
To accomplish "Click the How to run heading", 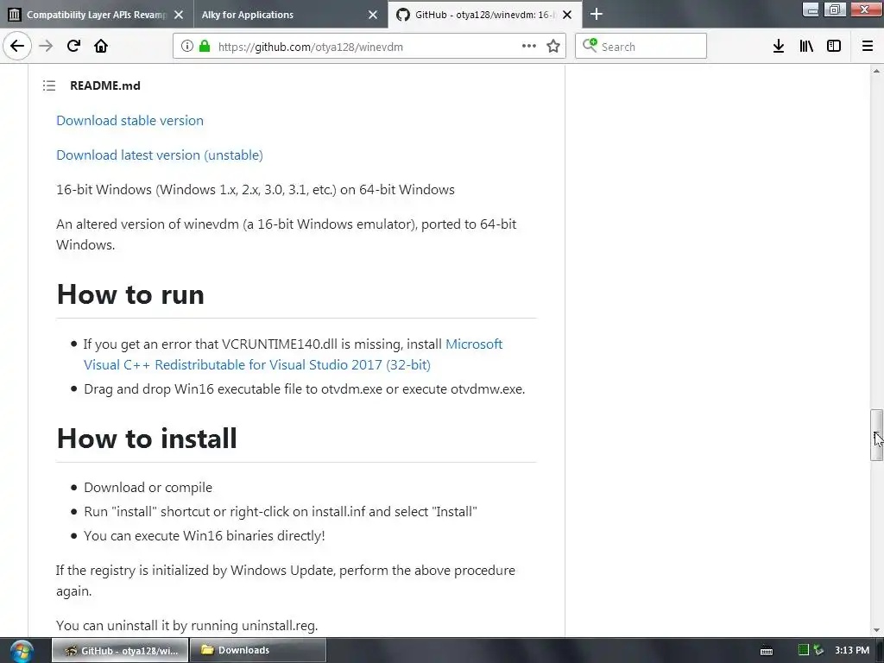I will click(130, 295).
